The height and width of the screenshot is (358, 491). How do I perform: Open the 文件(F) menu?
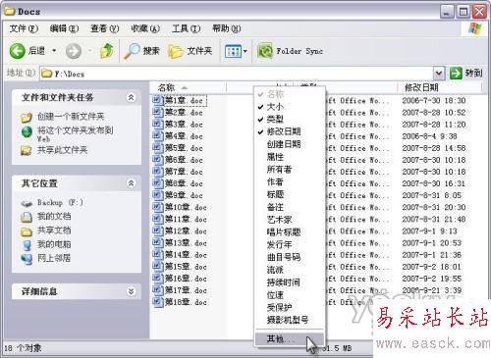[x=24, y=28]
